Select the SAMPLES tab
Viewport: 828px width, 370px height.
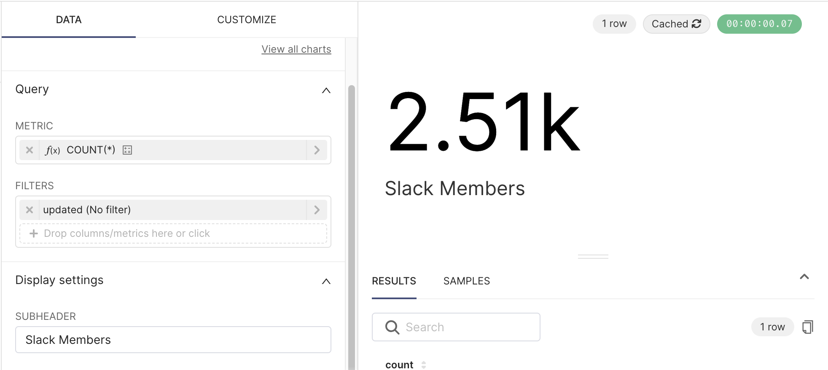point(467,281)
